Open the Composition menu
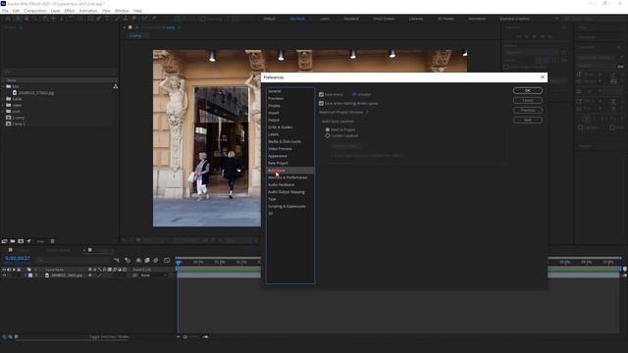 pos(35,11)
